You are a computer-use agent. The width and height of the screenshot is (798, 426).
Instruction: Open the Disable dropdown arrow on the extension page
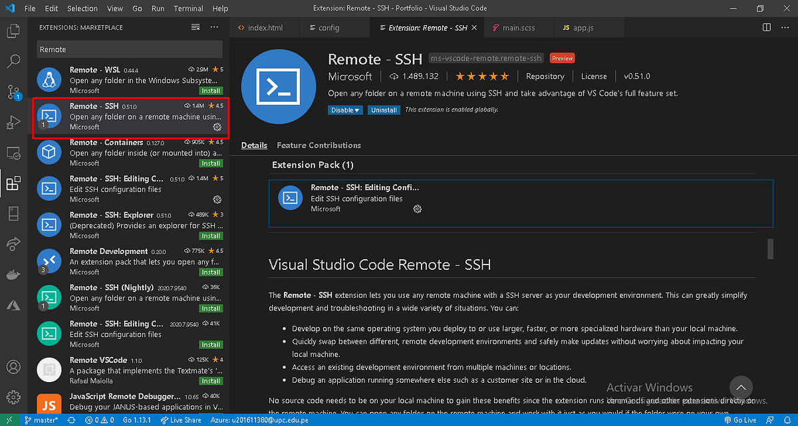pyautogui.click(x=356, y=110)
